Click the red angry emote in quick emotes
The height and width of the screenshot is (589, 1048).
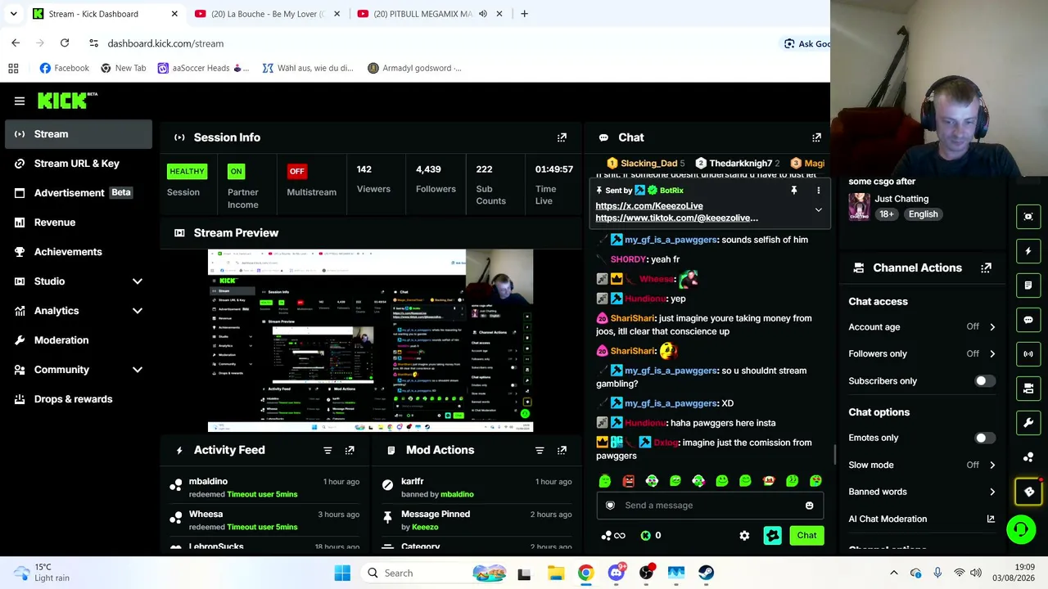(628, 481)
